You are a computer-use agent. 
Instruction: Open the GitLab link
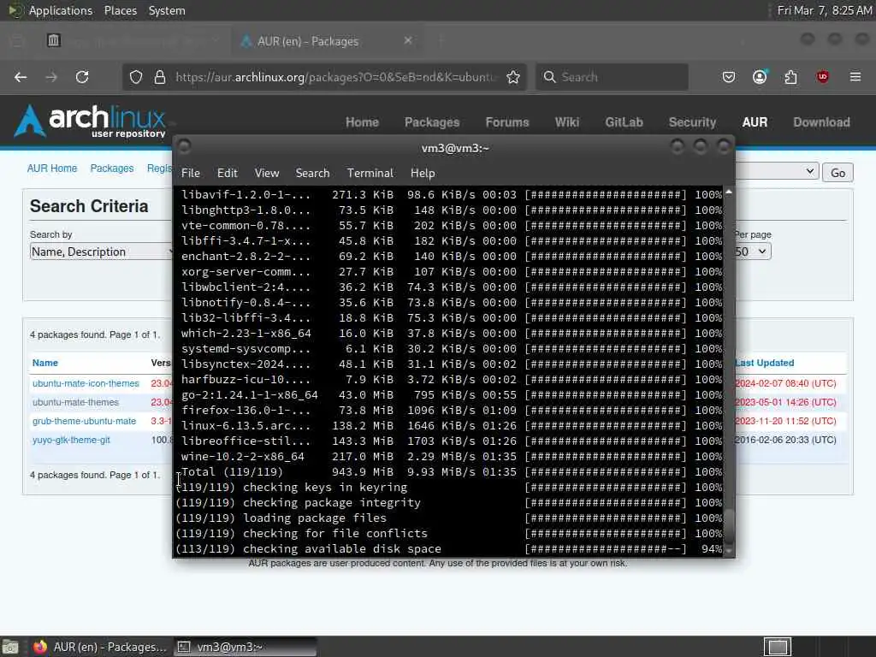pos(624,122)
